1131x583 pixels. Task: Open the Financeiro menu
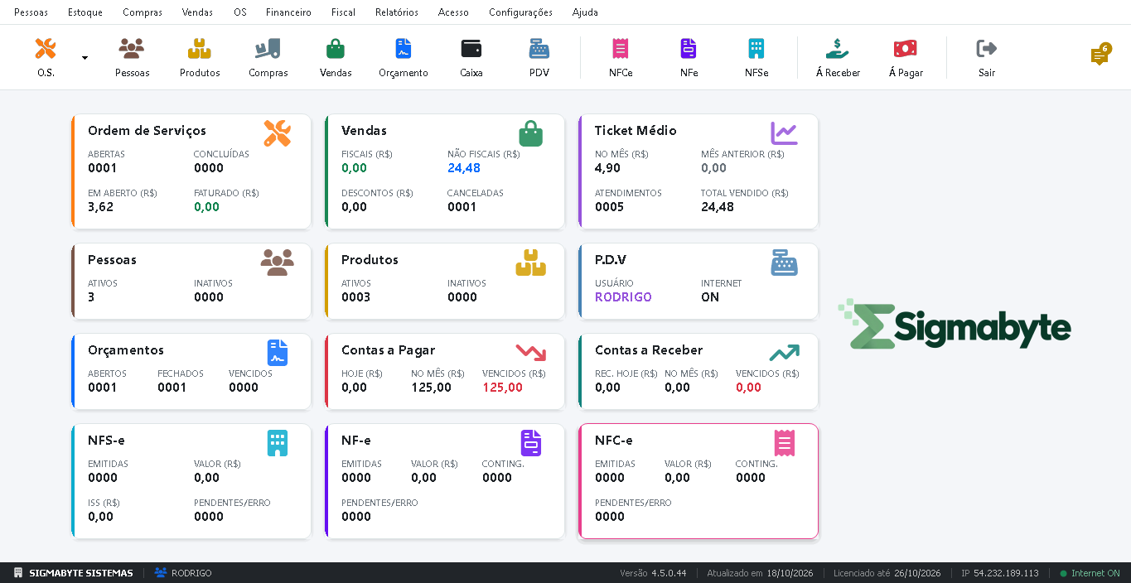coord(288,12)
